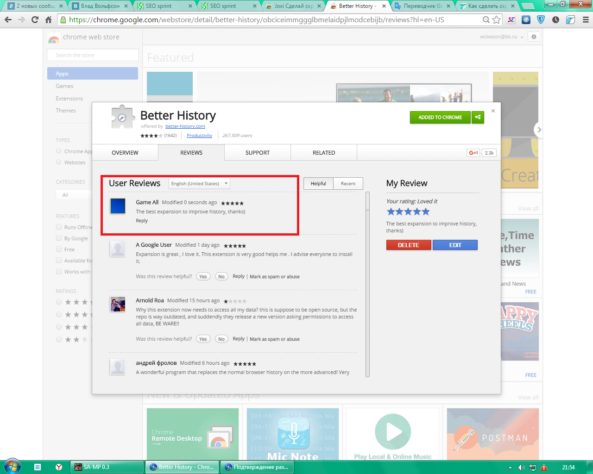Click Chrome's forward navigation arrow
The height and width of the screenshot is (474, 593).
pyautogui.click(x=21, y=20)
